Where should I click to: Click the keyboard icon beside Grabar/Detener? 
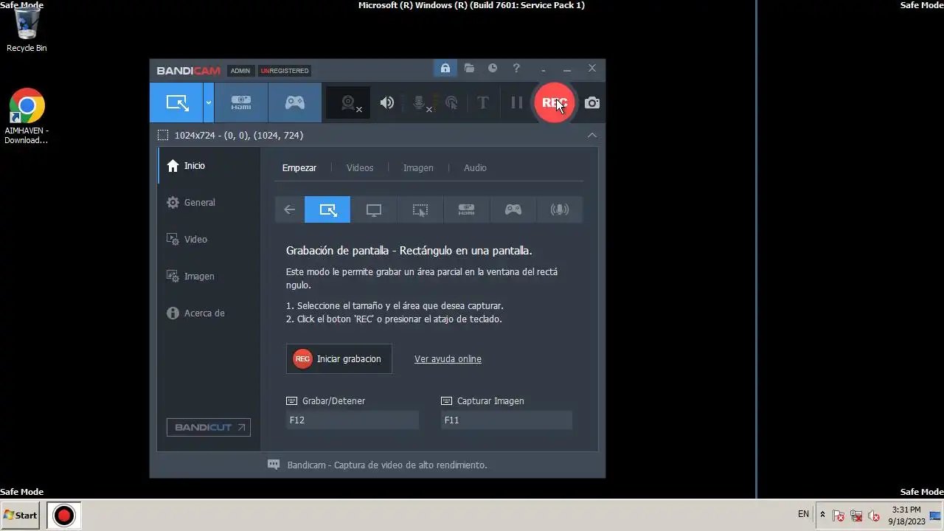coord(291,401)
